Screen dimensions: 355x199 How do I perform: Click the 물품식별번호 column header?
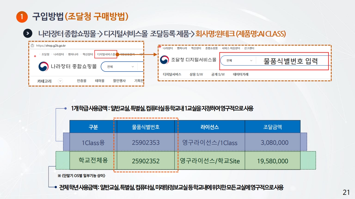point(146,127)
